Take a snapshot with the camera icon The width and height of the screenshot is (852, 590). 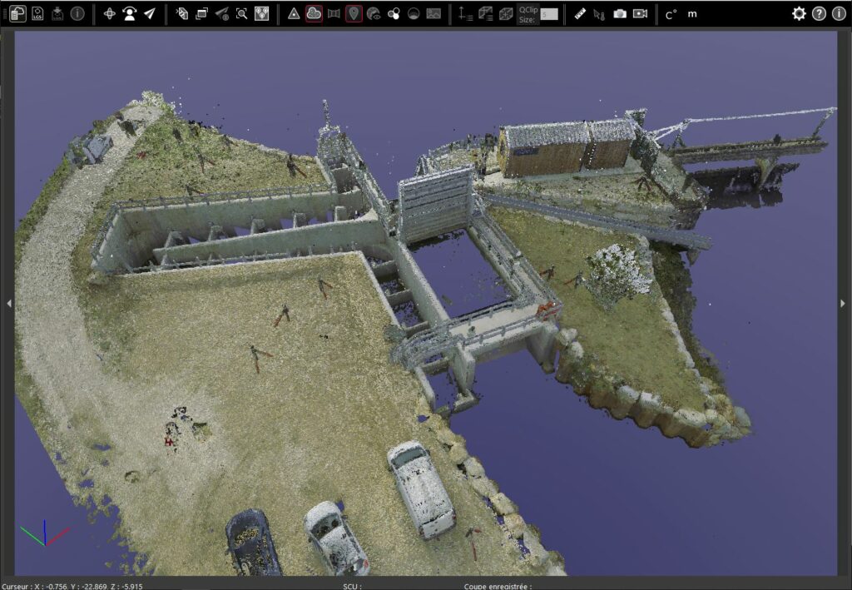[620, 13]
